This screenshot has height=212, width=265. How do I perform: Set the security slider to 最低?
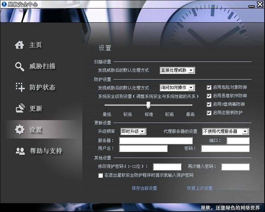pyautogui.click(x=107, y=114)
